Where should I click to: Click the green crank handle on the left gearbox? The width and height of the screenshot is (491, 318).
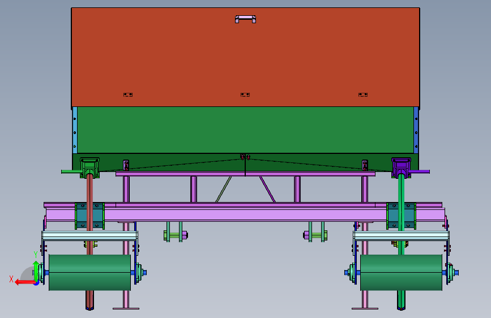pos(71,171)
